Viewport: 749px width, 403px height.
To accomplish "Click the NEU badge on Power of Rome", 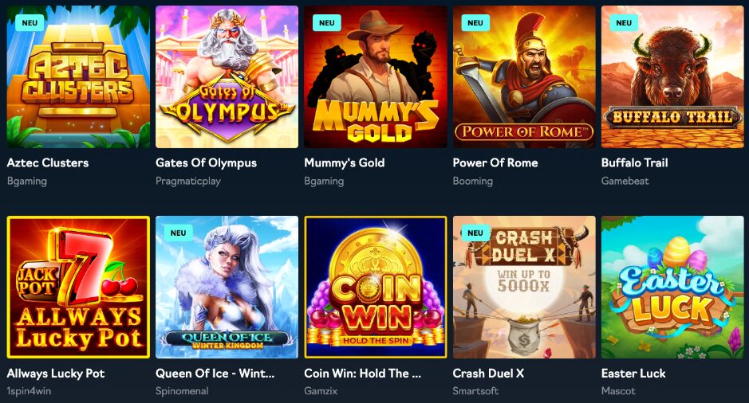I will click(x=475, y=23).
